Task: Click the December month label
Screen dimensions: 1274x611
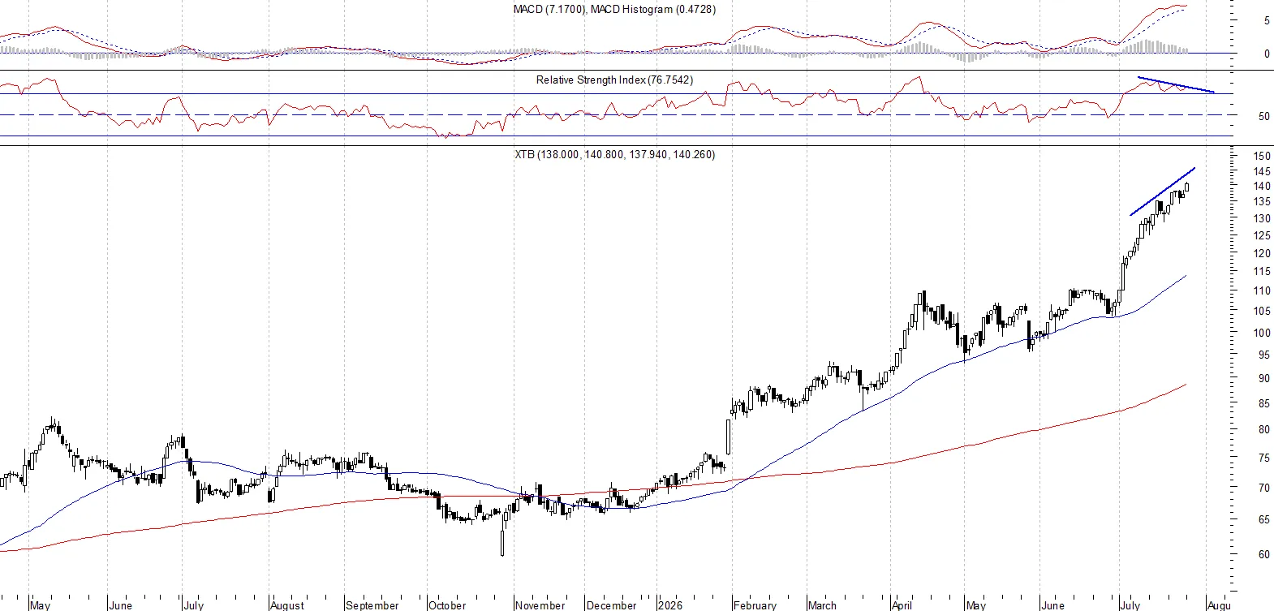Action: tap(611, 605)
